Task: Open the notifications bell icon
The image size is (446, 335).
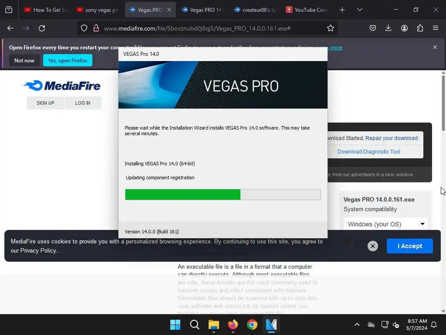Action: coord(434,325)
